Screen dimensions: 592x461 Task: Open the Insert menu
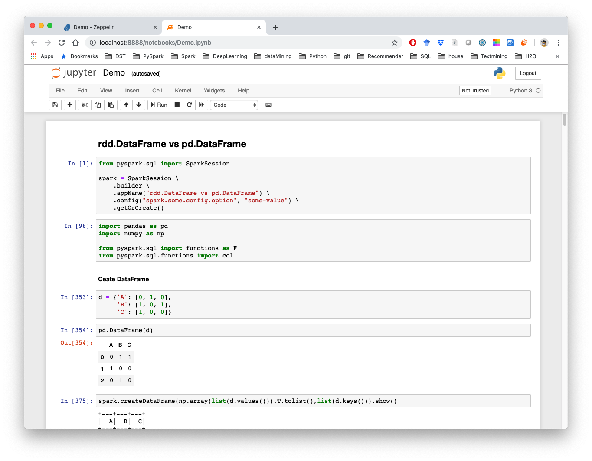tap(132, 91)
